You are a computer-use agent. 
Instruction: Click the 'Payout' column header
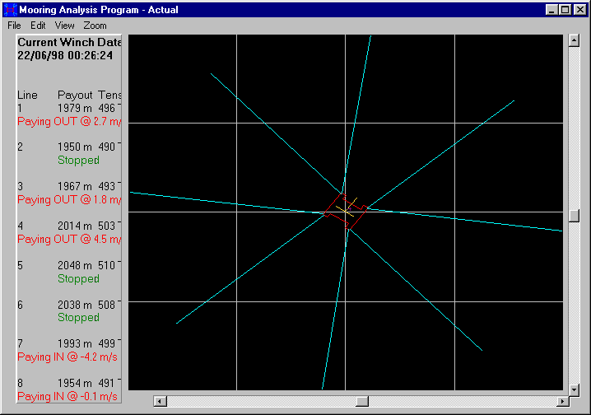click(75, 95)
